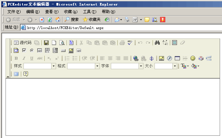Click the Print icon in editor
Image resolution: width=222 pixels, height=138 pixels.
point(122,43)
